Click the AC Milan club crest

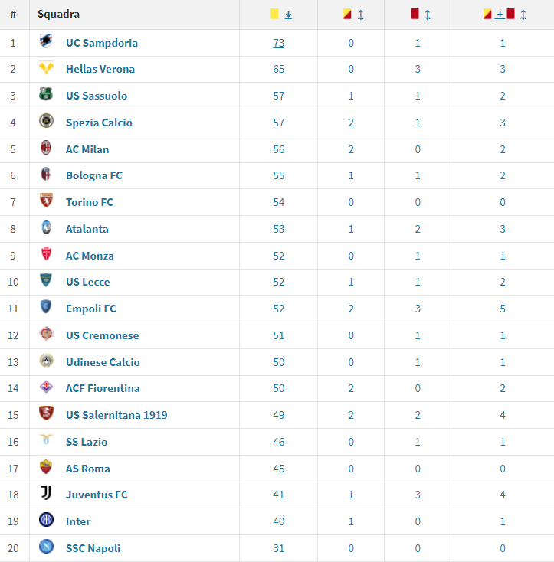click(x=46, y=148)
